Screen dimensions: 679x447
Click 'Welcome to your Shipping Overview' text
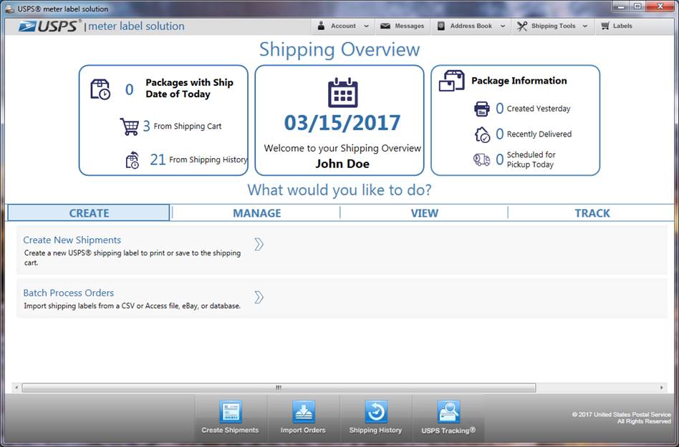[x=342, y=148]
